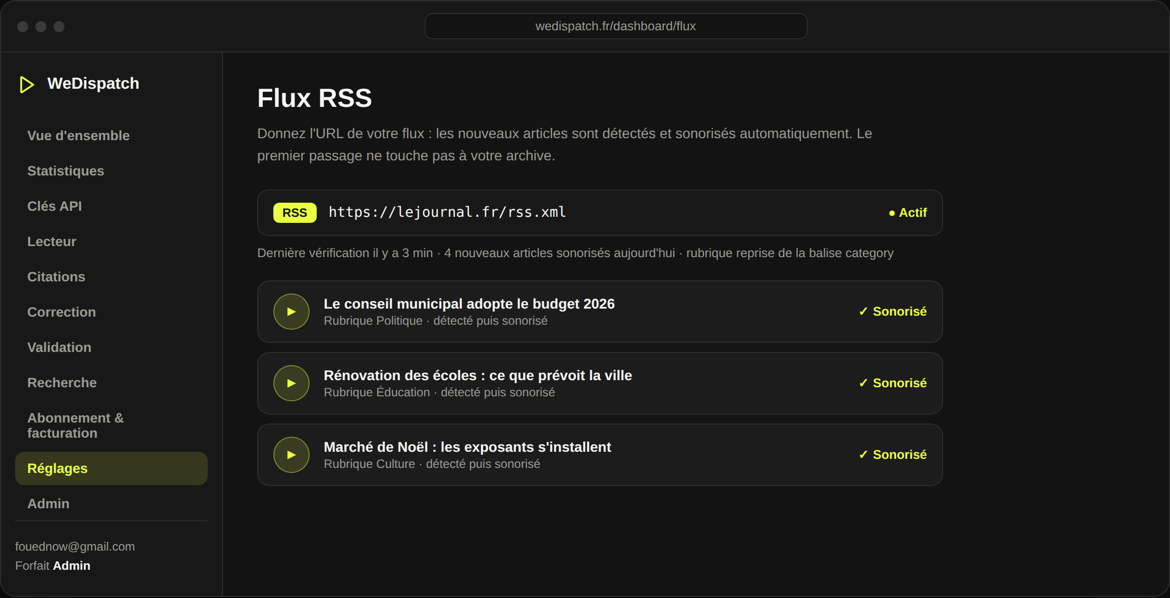This screenshot has width=1170, height=598.
Task: Click the fouednow@gmail.com account email
Action: pos(75,547)
